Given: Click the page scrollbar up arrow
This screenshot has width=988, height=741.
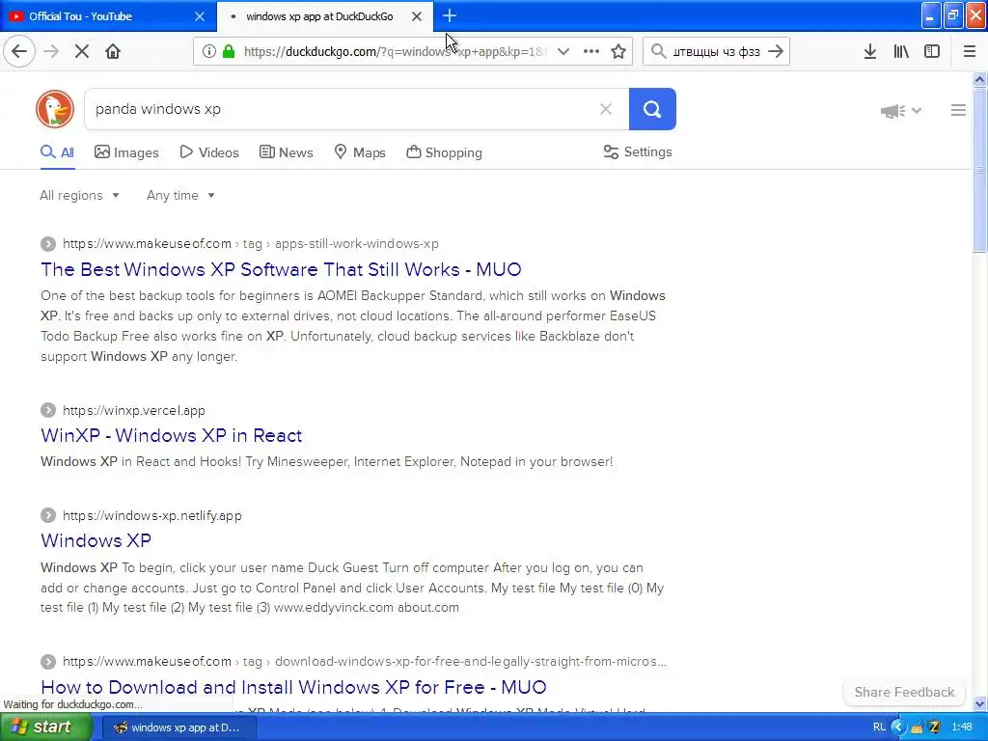Looking at the screenshot, I should click(979, 79).
